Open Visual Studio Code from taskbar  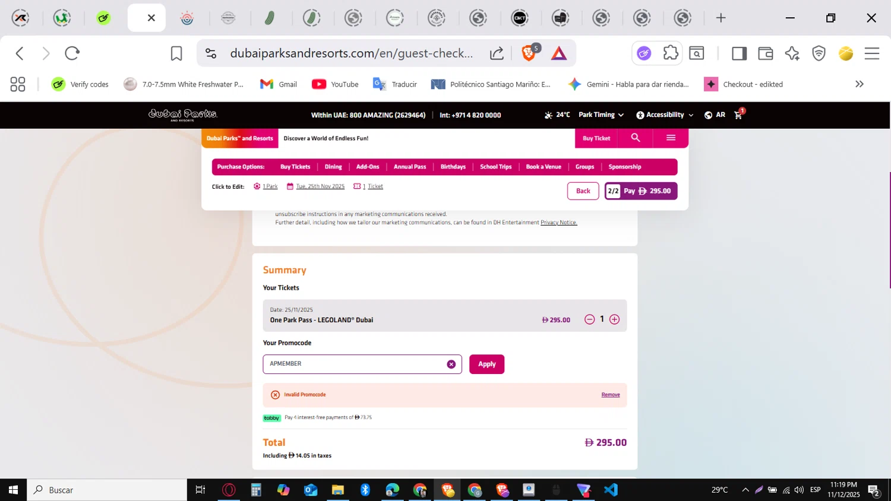(611, 490)
